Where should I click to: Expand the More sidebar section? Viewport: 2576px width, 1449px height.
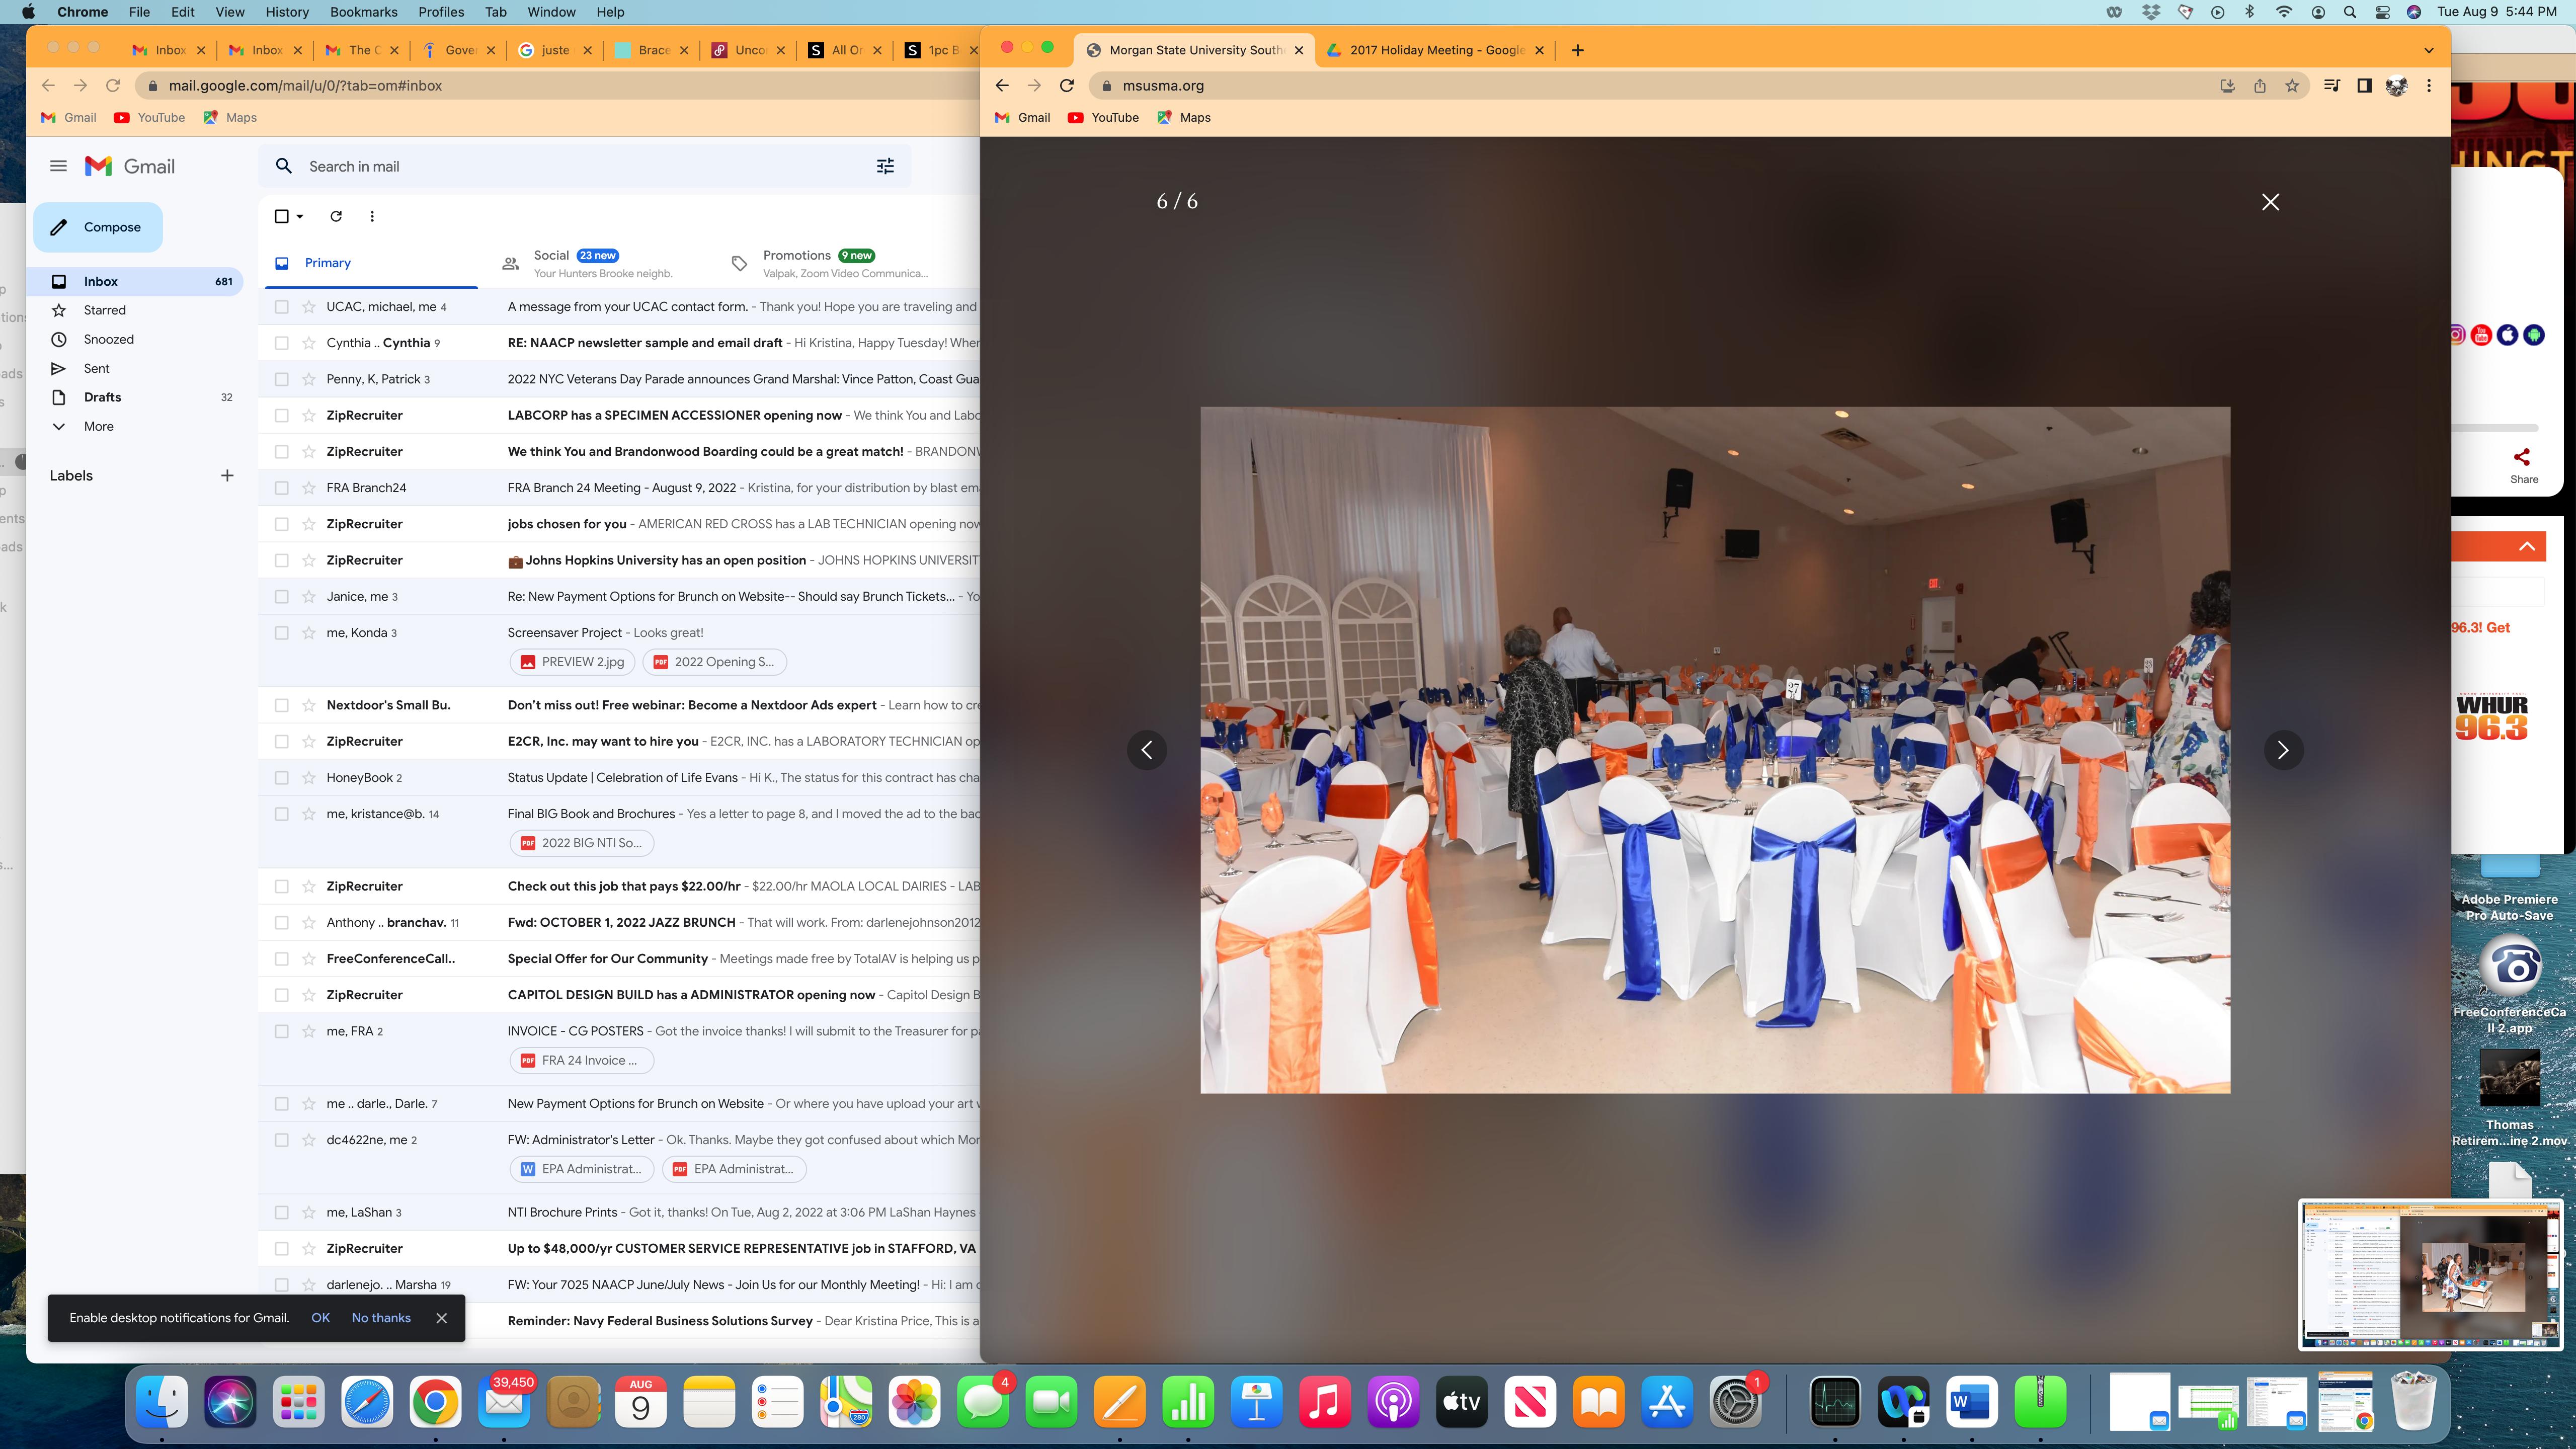point(98,426)
